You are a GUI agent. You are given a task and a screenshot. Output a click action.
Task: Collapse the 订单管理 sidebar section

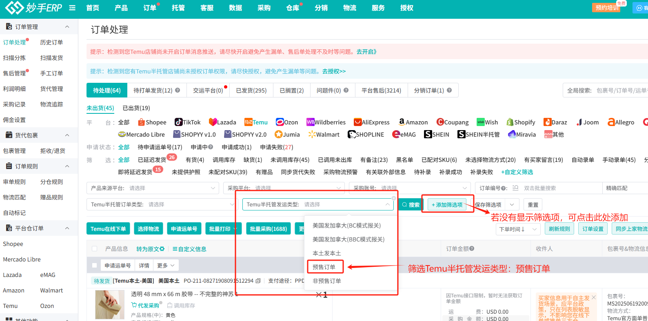coord(67,27)
